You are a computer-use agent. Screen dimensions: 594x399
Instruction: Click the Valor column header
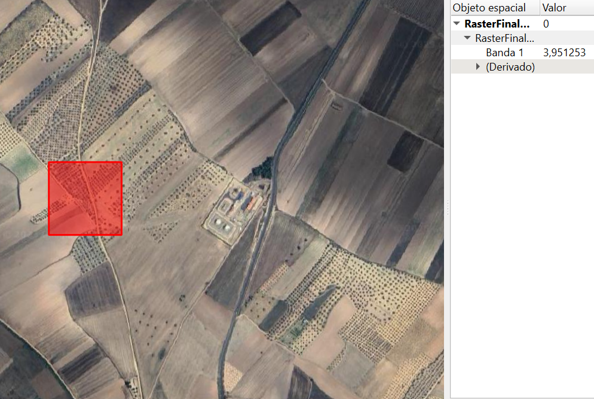pyautogui.click(x=554, y=8)
